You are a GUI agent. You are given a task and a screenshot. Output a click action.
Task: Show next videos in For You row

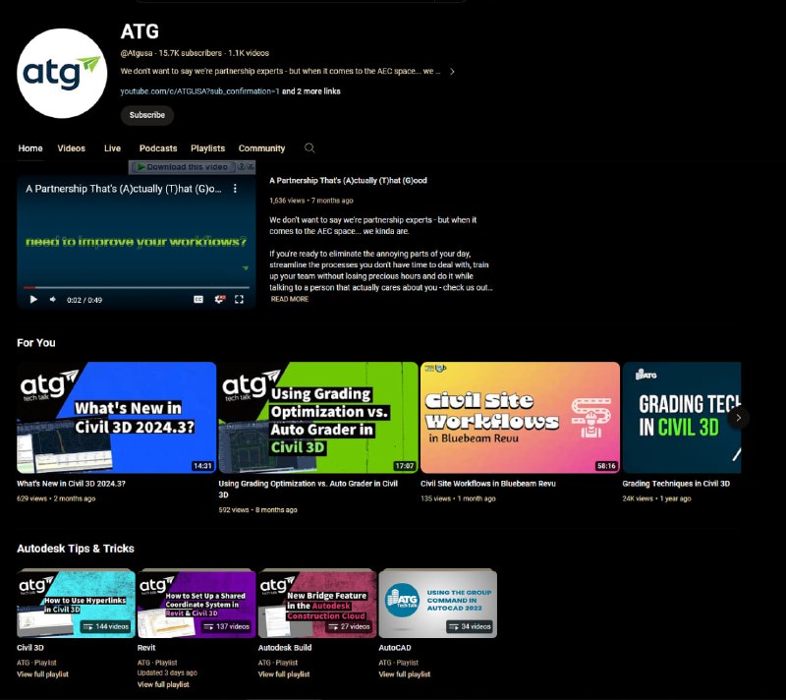coord(738,417)
